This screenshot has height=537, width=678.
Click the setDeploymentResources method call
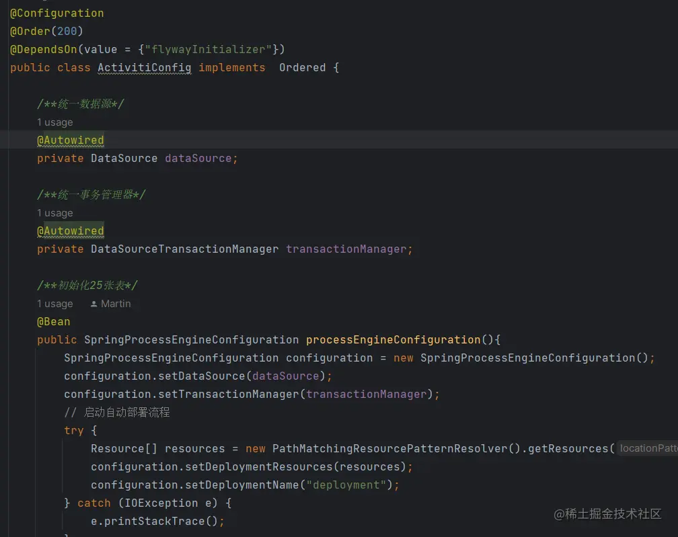tap(258, 467)
